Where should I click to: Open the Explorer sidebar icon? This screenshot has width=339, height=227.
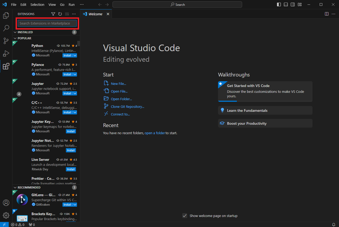coord(6,16)
